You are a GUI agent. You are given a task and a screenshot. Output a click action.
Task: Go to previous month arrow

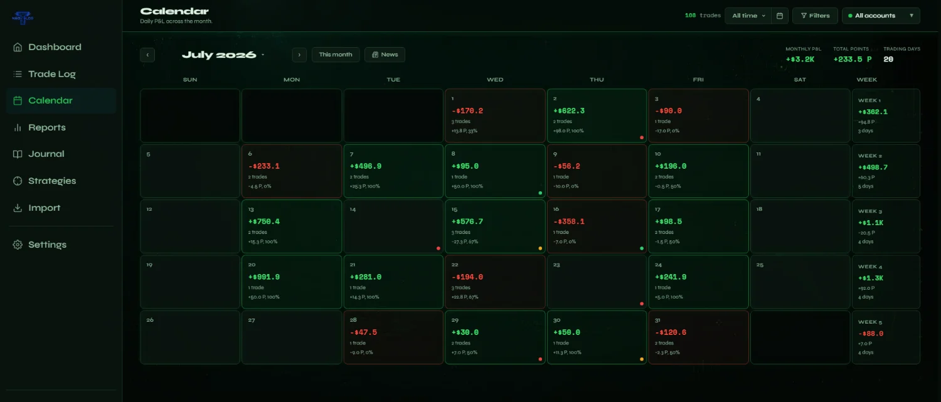pyautogui.click(x=147, y=55)
